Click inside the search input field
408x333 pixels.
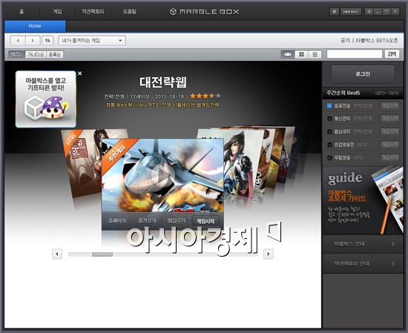tap(355, 54)
